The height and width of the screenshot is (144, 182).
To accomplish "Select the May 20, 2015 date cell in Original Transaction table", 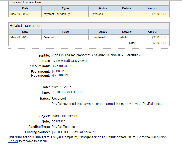I will (x=19, y=14).
